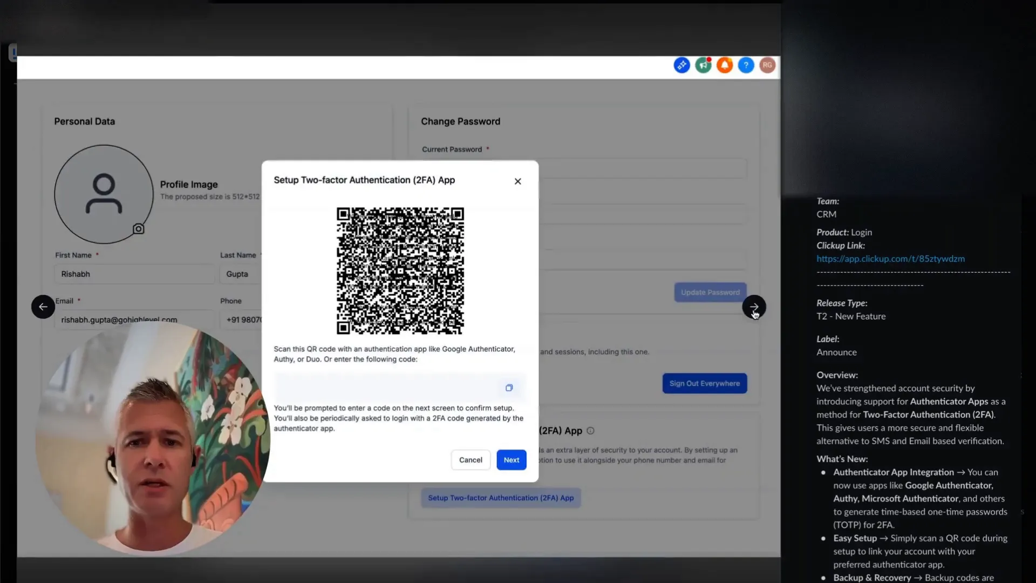Click the 'Personal Data' heading
1036x583 pixels.
[x=84, y=121]
